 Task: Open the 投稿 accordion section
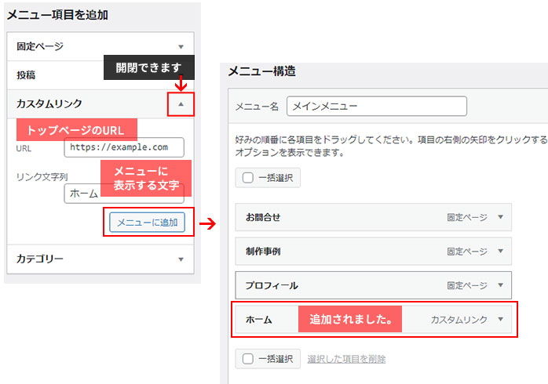[x=100, y=75]
